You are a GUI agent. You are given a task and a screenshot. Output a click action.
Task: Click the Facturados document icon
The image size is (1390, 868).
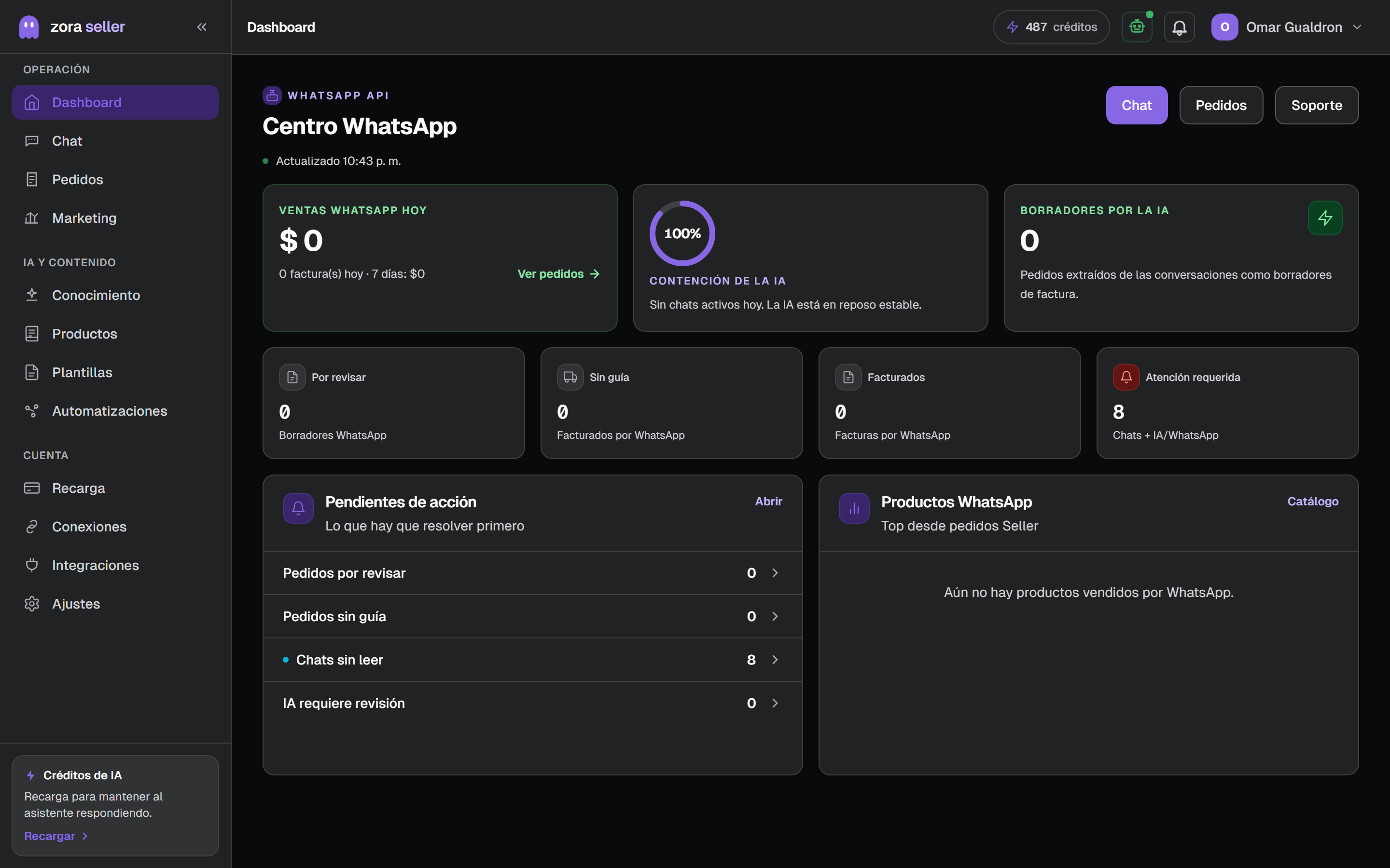click(848, 377)
